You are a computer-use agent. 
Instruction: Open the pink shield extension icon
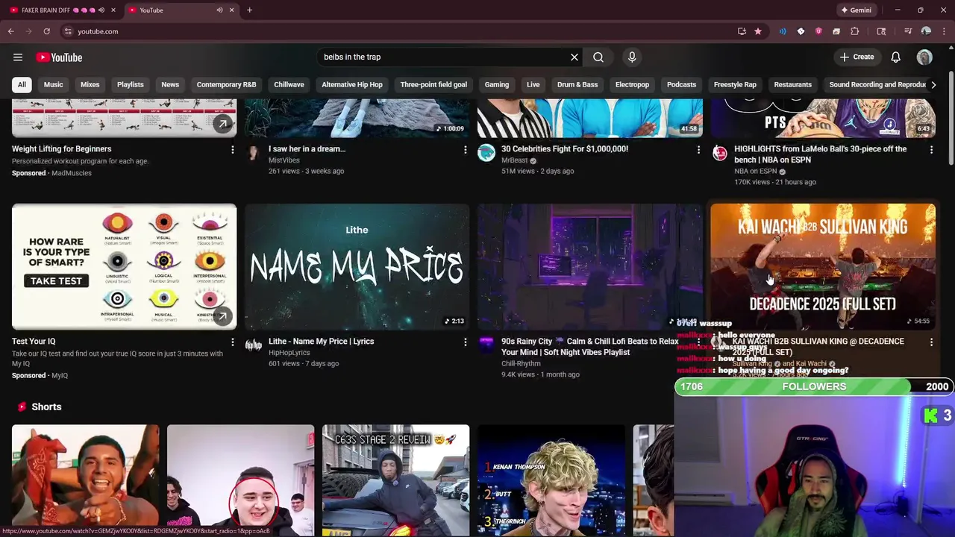(818, 31)
